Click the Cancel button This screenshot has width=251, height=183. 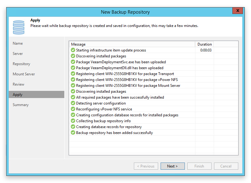point(226,166)
